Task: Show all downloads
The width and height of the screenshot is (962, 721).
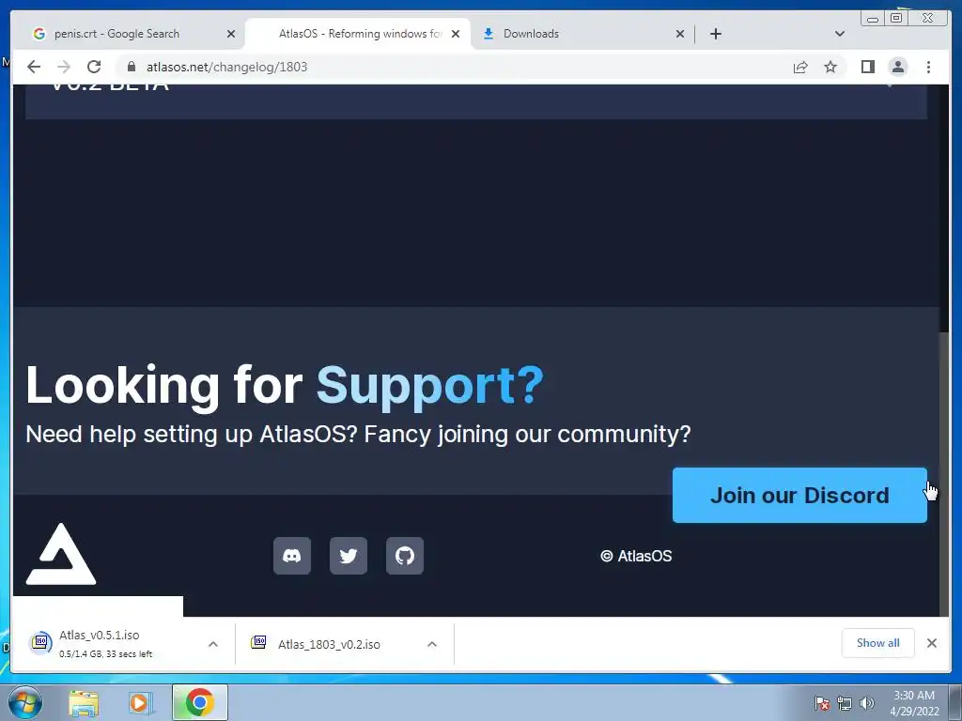Action: pyautogui.click(x=878, y=643)
